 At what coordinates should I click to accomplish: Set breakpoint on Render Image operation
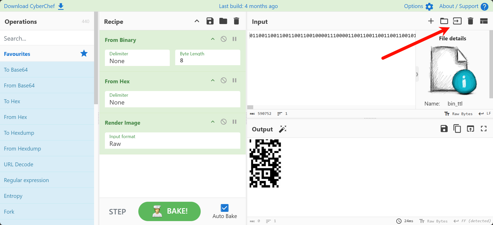tap(234, 122)
